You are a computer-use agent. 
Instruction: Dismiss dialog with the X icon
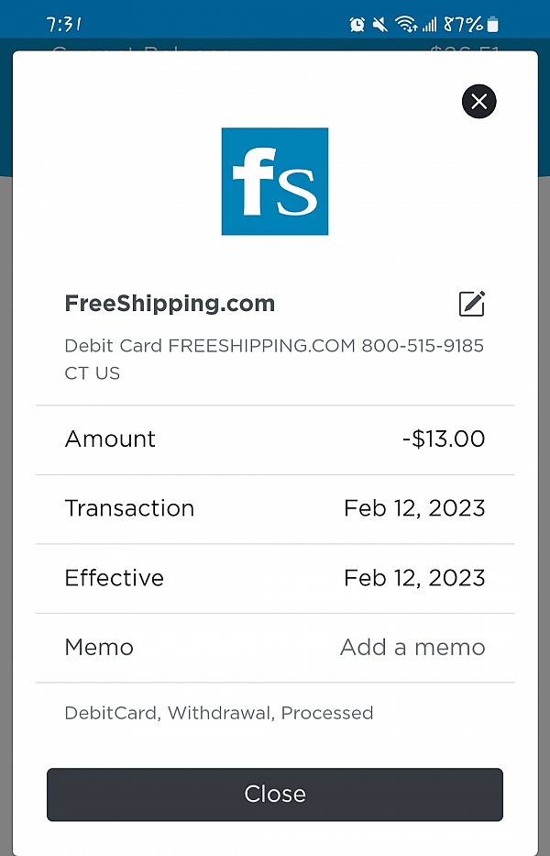point(478,101)
